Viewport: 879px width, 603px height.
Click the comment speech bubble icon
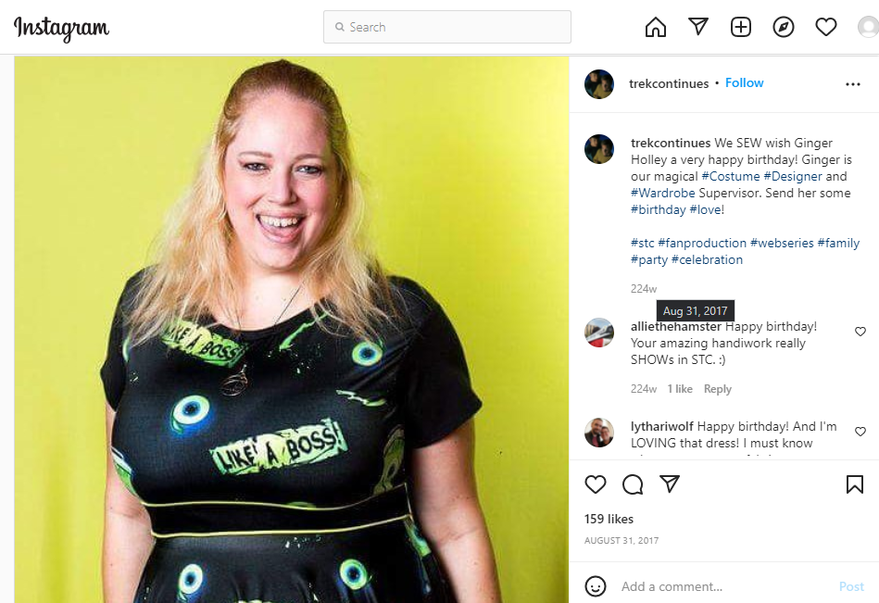click(633, 484)
